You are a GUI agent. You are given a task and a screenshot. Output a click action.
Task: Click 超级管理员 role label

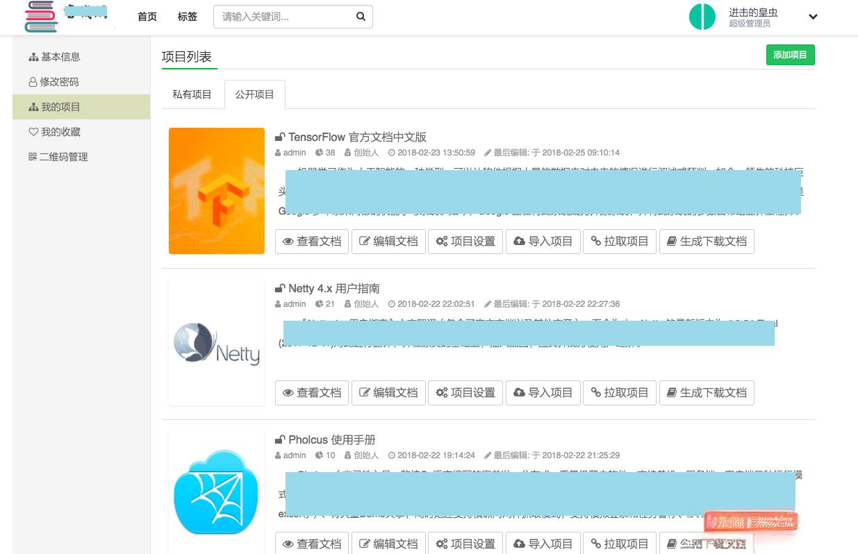point(750,24)
